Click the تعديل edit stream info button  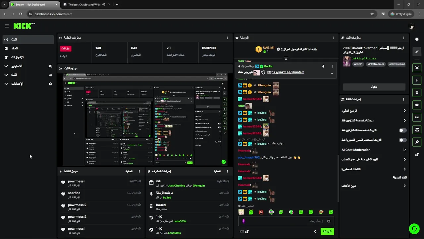pyautogui.click(x=374, y=87)
